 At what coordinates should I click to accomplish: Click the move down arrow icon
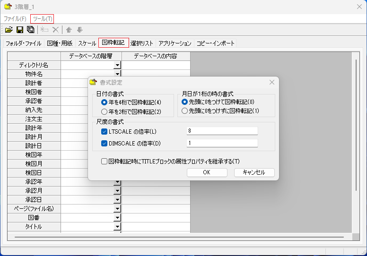pos(80,30)
